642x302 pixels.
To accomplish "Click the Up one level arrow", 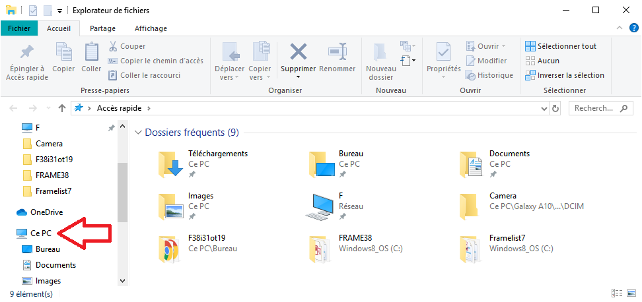I will click(62, 108).
